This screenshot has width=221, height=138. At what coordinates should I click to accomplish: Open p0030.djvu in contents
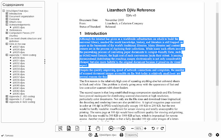[x=19, y=58]
